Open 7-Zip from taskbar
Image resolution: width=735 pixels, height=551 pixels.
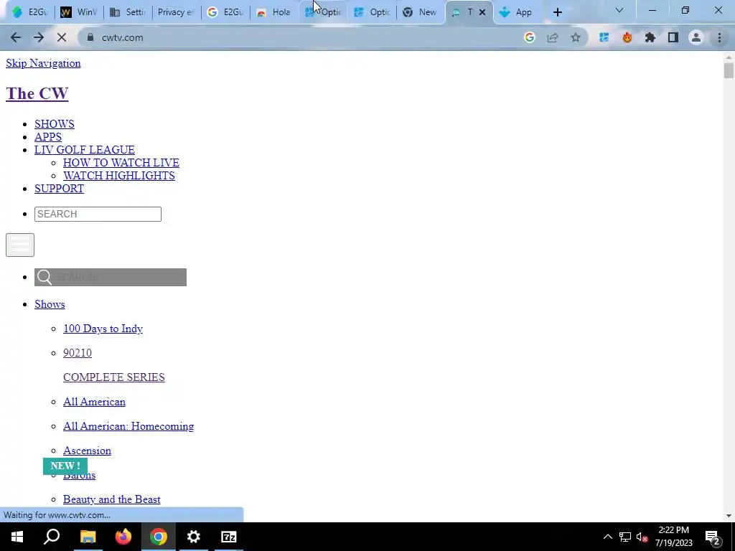[229, 537]
